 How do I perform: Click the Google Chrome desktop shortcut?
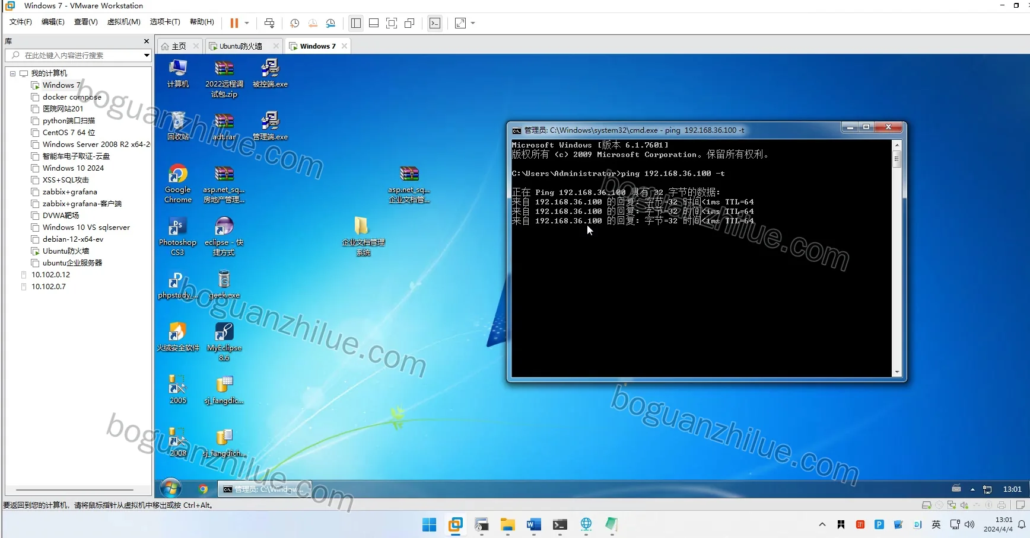coord(178,184)
